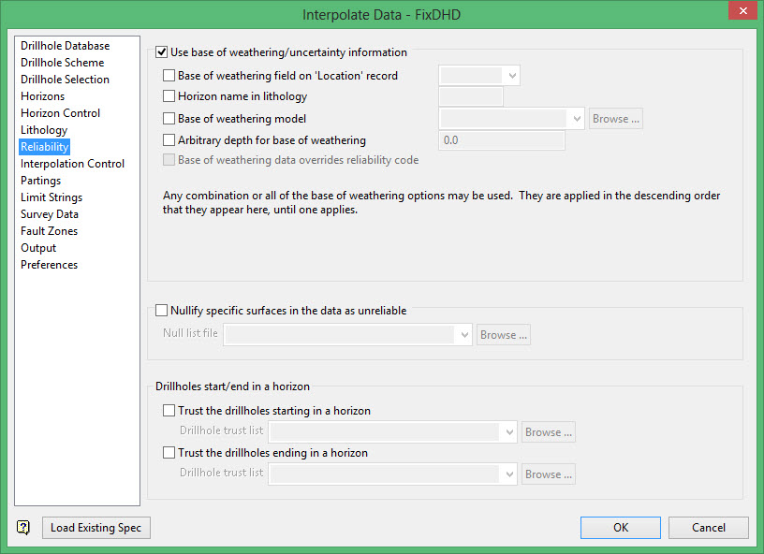Open the Fault Zones section
The height and width of the screenshot is (554, 764).
pos(49,231)
